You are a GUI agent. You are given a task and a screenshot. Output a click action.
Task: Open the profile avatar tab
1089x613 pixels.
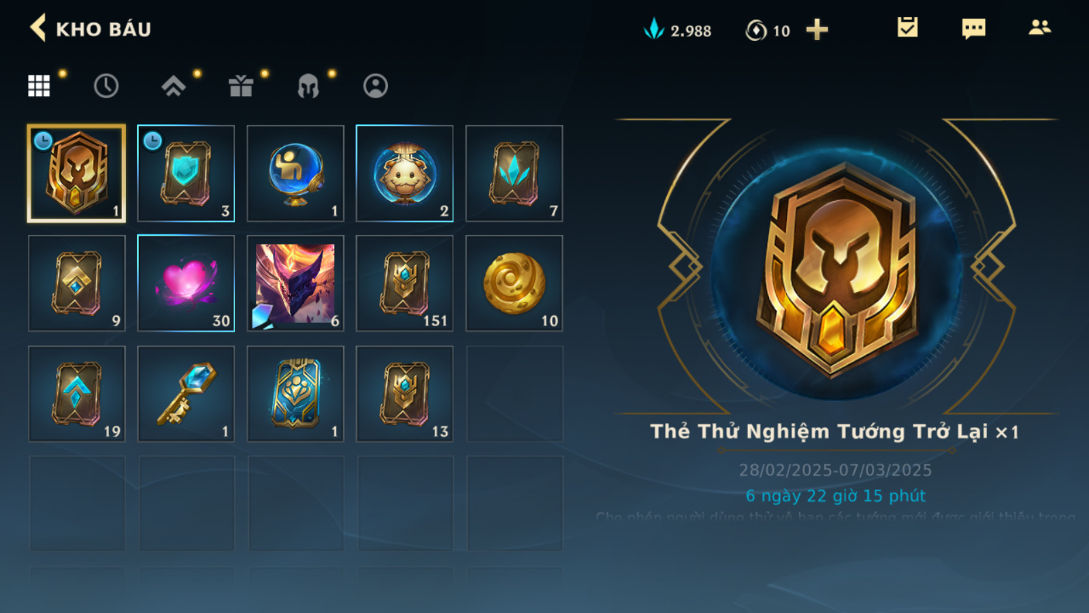376,86
